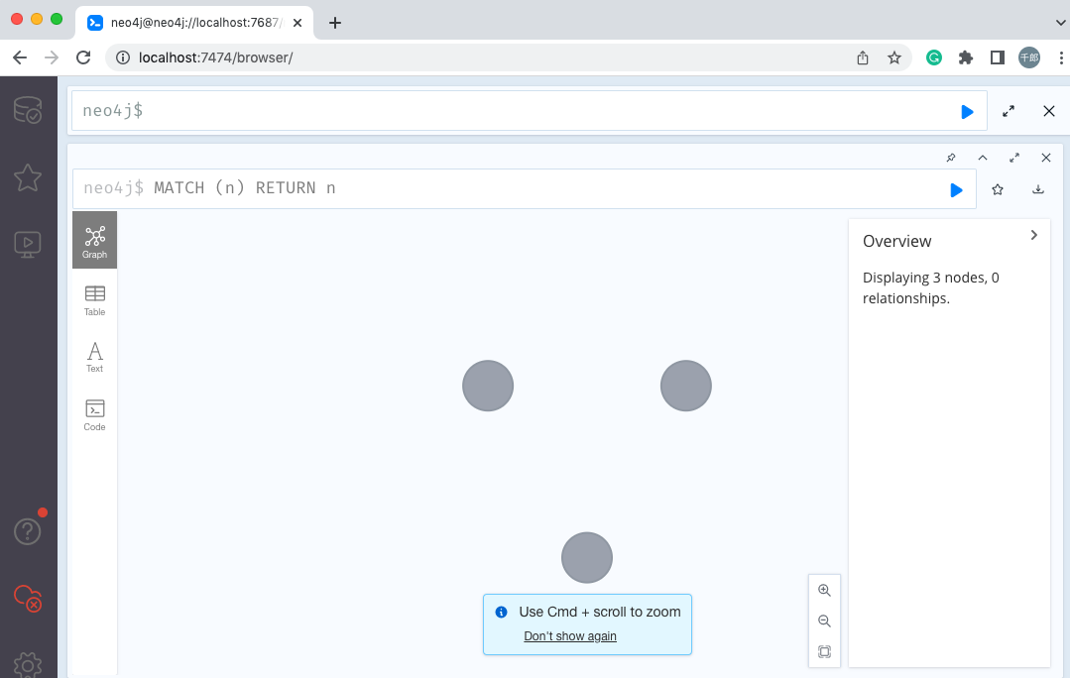Viewport: 1070px width, 678px height.
Task: Pin the result frame
Action: click(x=951, y=158)
